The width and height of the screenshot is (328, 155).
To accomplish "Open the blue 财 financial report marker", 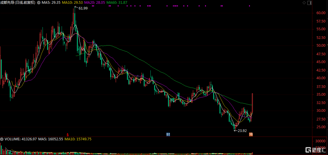I will tap(168, 134).
